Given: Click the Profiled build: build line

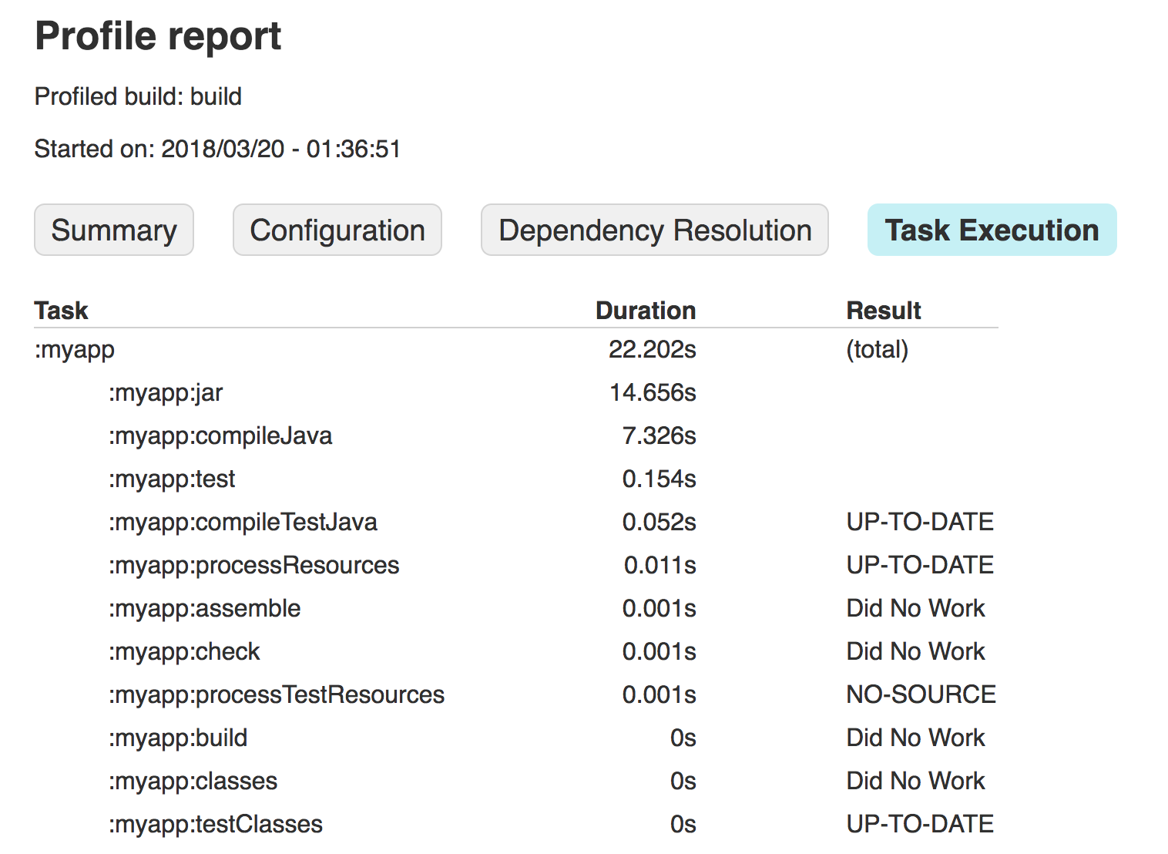Looking at the screenshot, I should (139, 97).
